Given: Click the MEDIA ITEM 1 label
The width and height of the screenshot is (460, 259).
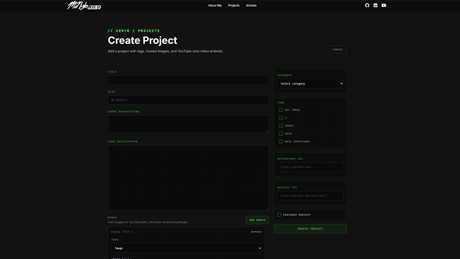Looking at the screenshot, I should [122, 232].
